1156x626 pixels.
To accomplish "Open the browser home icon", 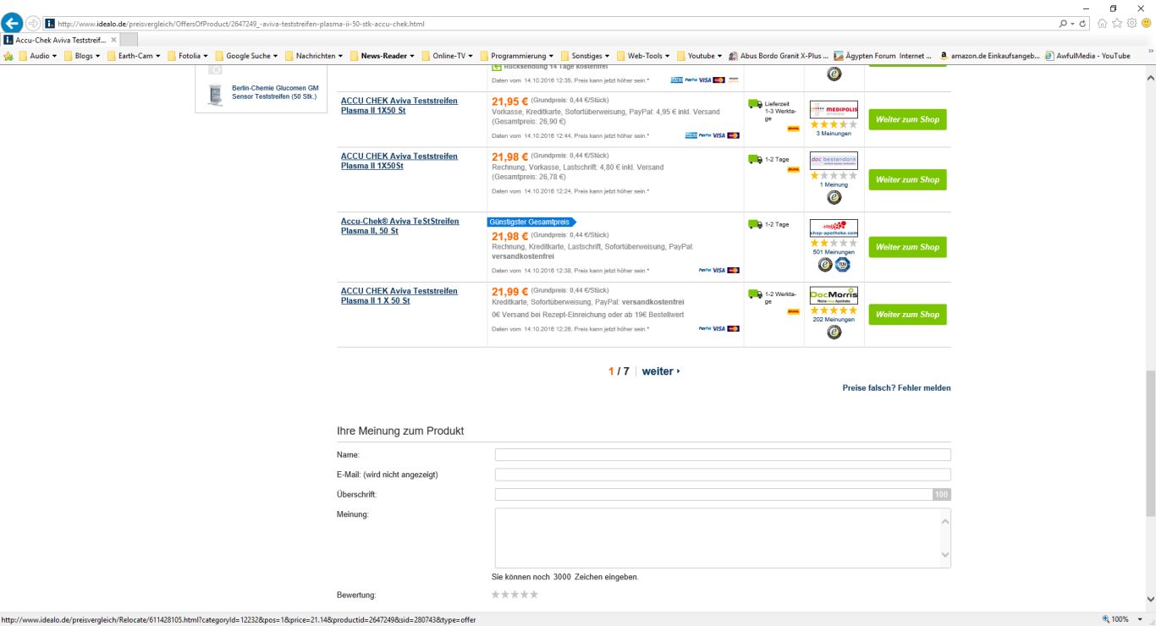I will 1103,24.
